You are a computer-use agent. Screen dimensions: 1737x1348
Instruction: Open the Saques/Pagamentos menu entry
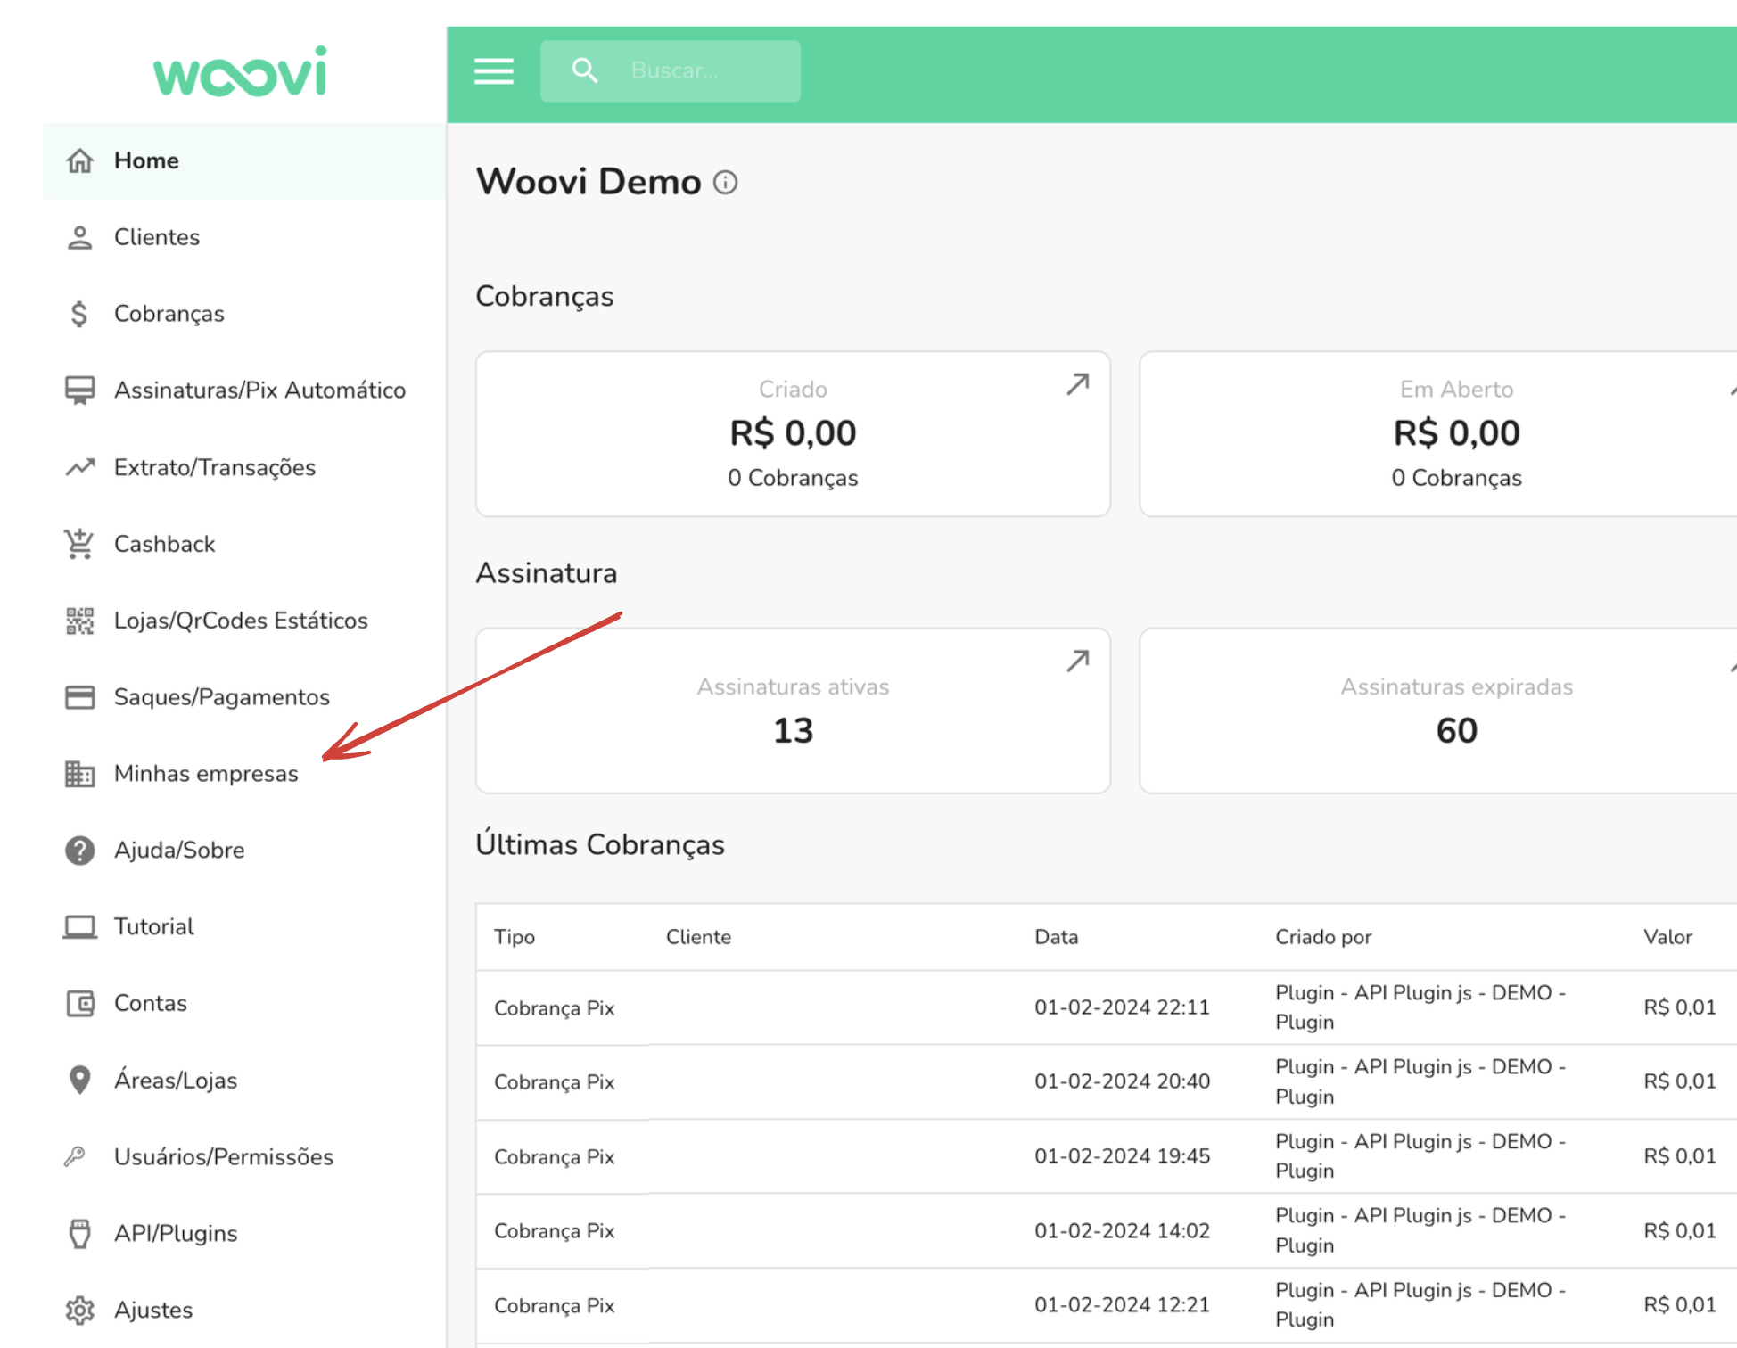tap(221, 697)
